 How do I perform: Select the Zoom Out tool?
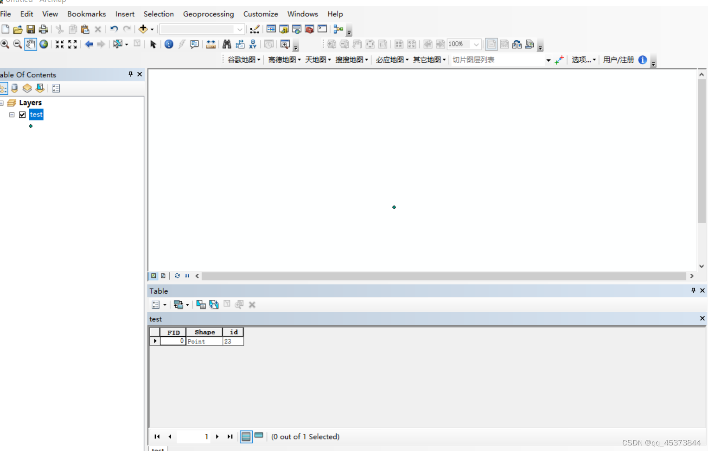(18, 44)
